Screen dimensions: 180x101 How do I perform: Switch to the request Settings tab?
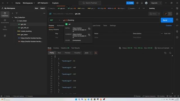[x=113, y=26]
